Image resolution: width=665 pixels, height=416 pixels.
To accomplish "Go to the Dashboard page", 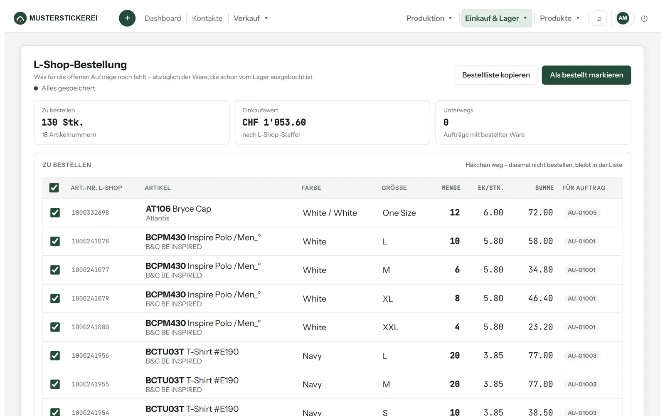I will [x=163, y=18].
